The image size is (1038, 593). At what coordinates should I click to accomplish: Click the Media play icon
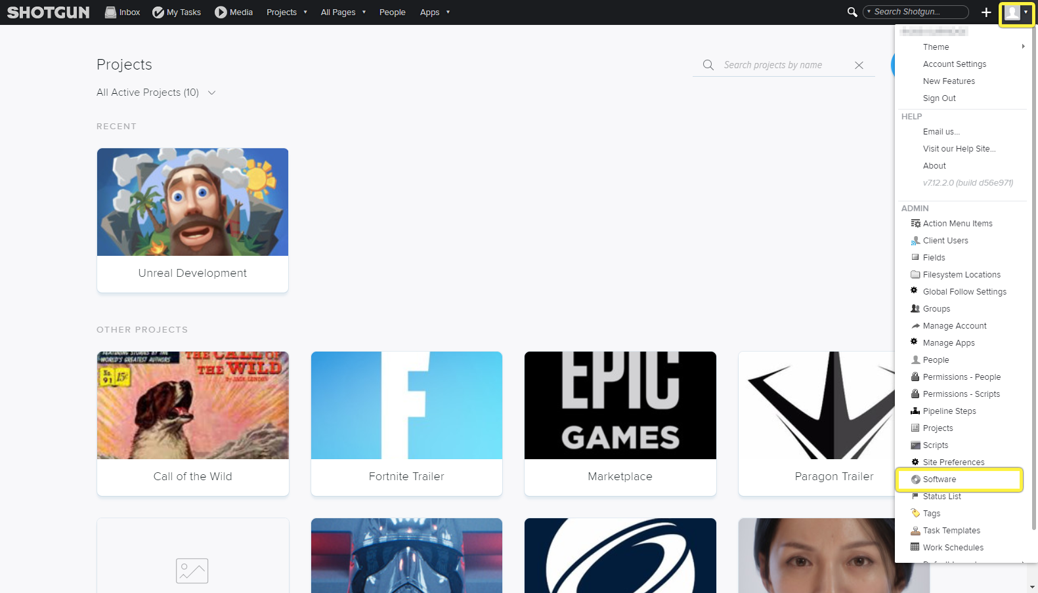click(221, 12)
